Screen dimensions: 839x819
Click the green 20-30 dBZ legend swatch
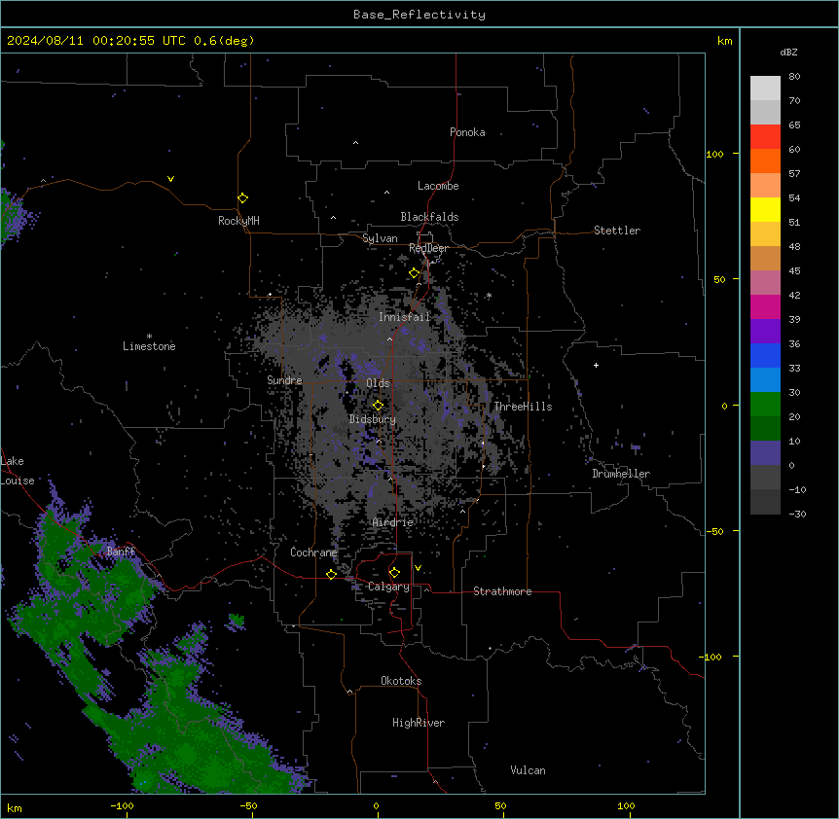(x=765, y=405)
